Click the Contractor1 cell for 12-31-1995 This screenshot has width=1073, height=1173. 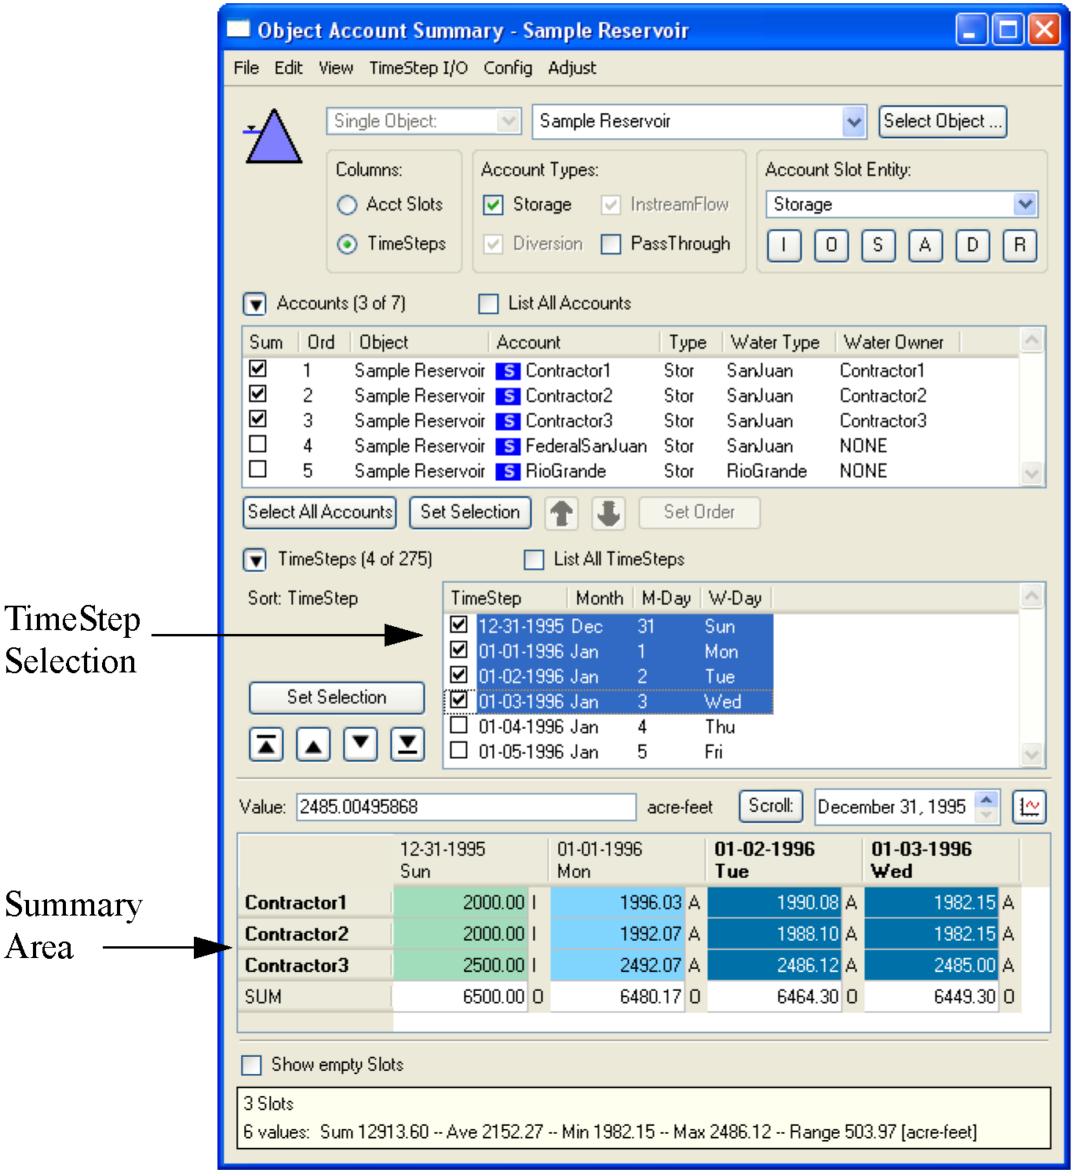click(461, 902)
